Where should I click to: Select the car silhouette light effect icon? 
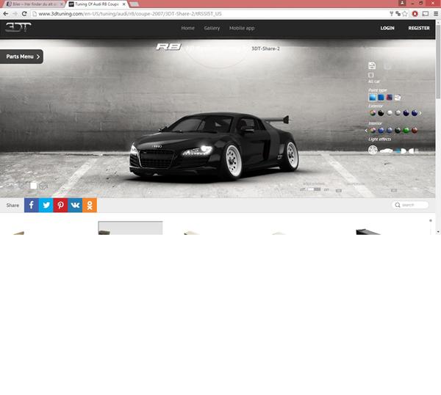coord(386,151)
